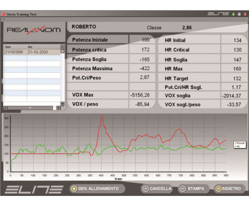Click the Potenza critica value field
The height and width of the screenshot is (206, 249).
pos(142,49)
